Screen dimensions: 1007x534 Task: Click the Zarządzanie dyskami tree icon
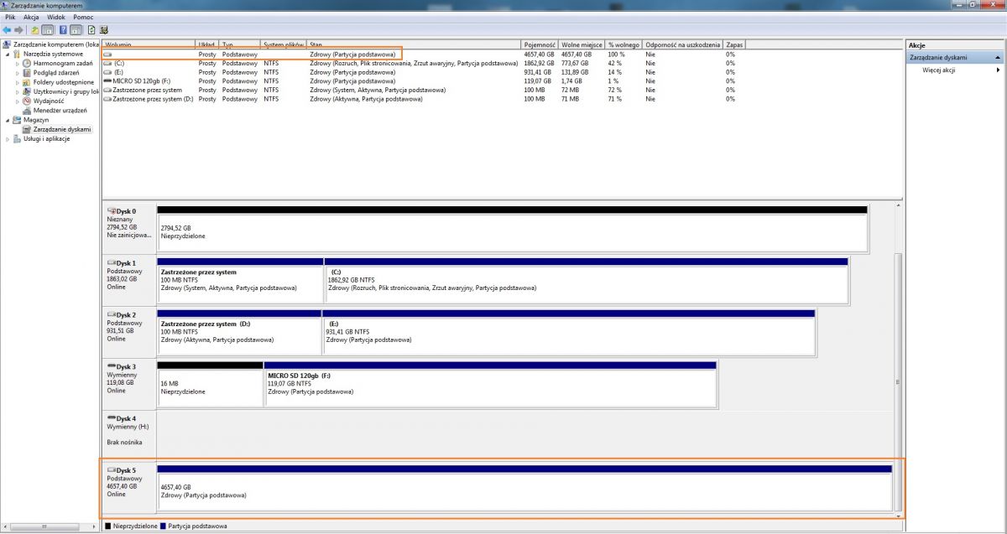click(x=28, y=129)
